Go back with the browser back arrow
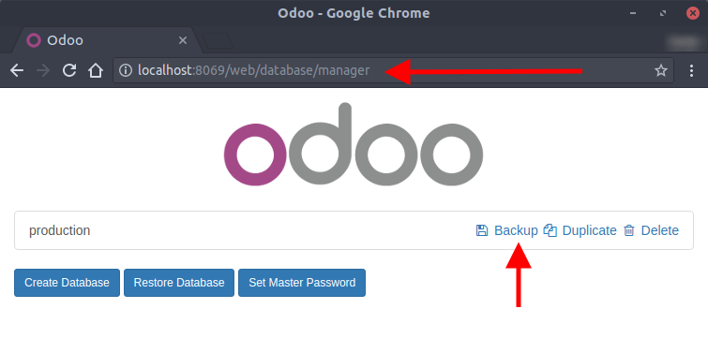The image size is (708, 353). click(17, 70)
